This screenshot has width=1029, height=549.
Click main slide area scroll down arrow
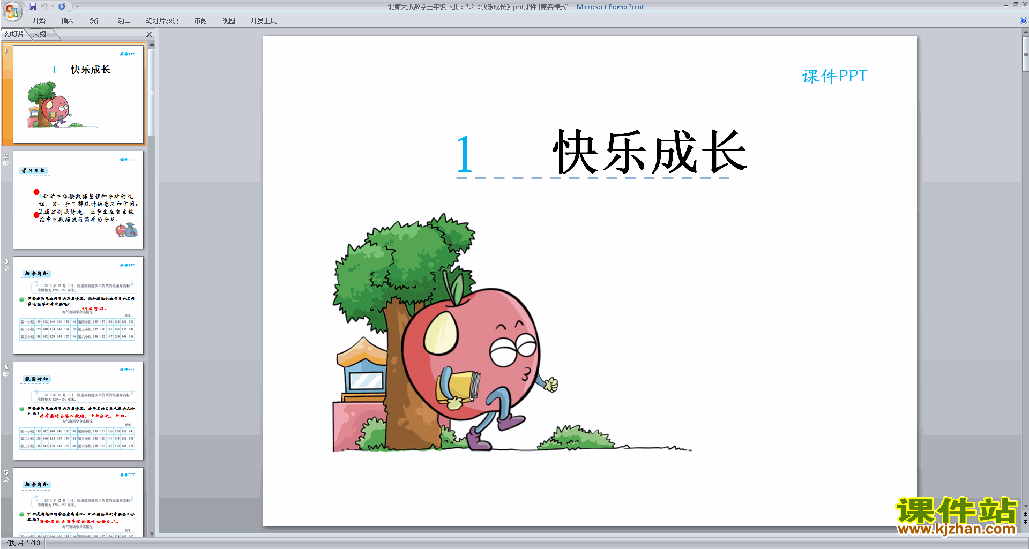(1025, 506)
